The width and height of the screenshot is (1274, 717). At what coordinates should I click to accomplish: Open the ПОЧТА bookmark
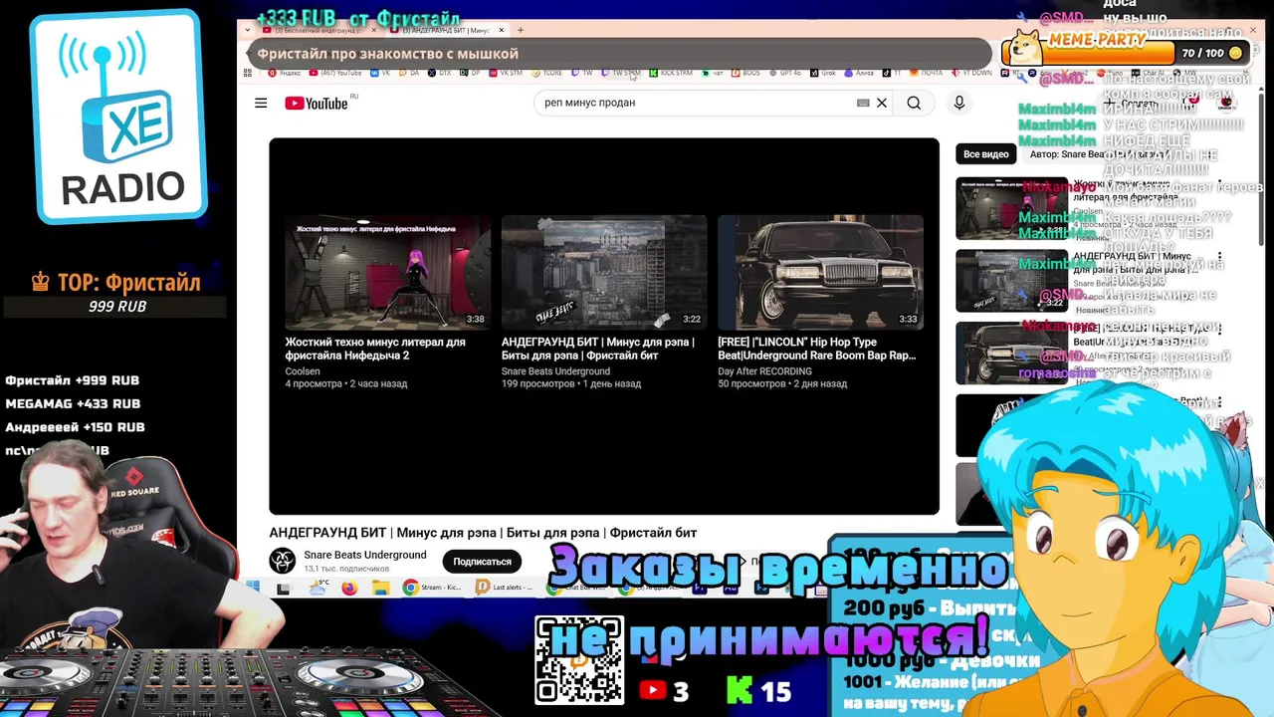pos(927,73)
